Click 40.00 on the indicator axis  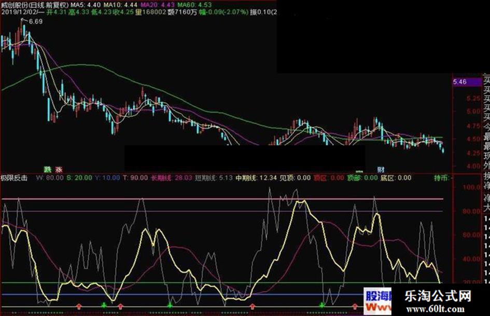(472, 259)
